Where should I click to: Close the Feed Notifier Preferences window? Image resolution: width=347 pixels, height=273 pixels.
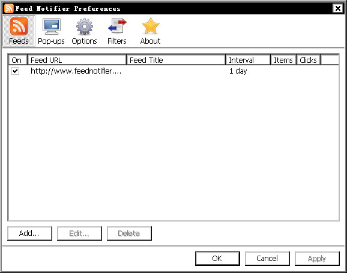coord(338,8)
